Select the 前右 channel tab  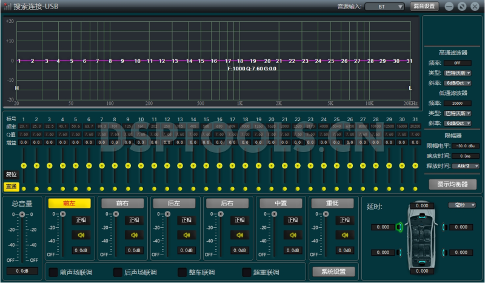122,203
